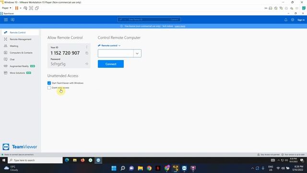Click the weather widget 13°C Cloudy
Image resolution: width=307 pixels, height=173 pixels.
click(x=12, y=168)
